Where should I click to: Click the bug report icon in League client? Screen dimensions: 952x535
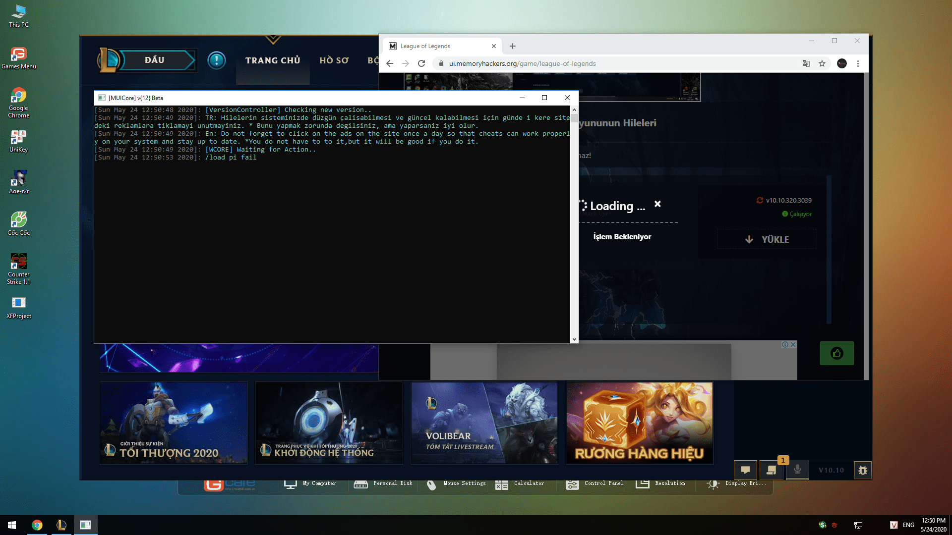[863, 470]
